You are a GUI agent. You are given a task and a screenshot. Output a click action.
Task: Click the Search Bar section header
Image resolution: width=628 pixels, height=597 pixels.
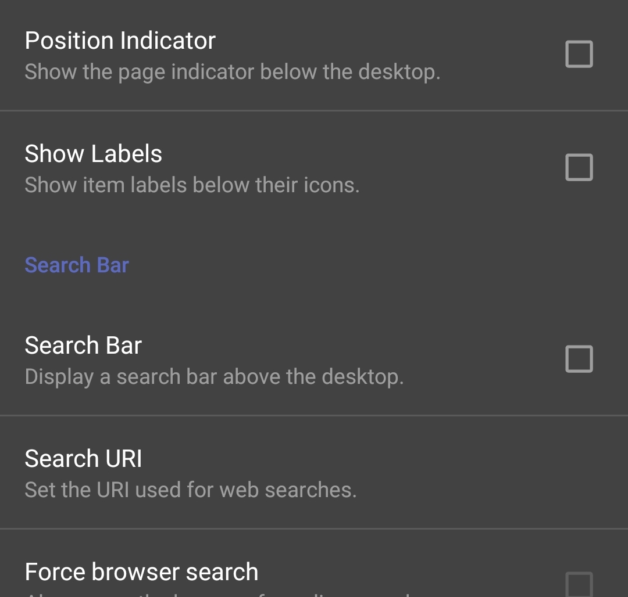tap(76, 265)
